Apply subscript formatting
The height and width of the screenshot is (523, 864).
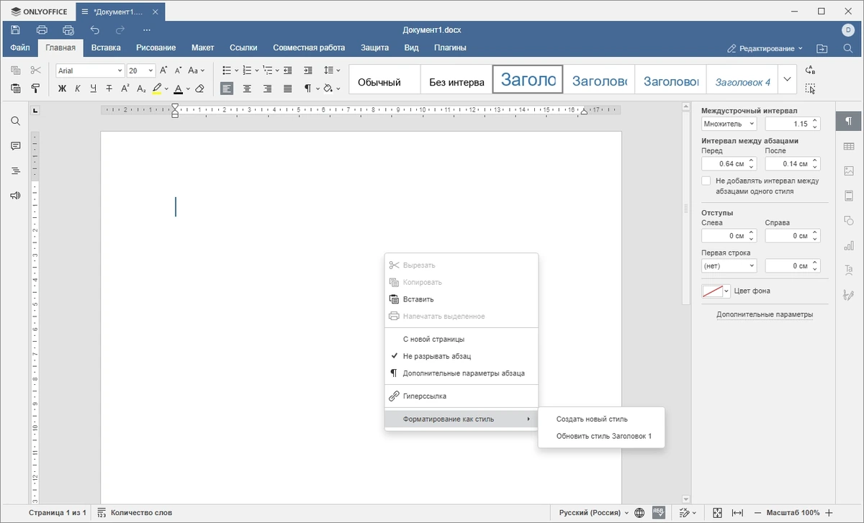[x=141, y=88]
